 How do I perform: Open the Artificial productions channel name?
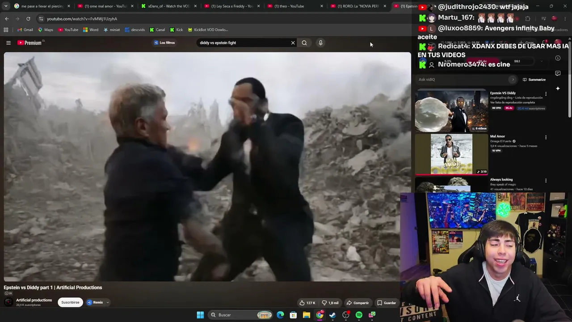[34, 300]
